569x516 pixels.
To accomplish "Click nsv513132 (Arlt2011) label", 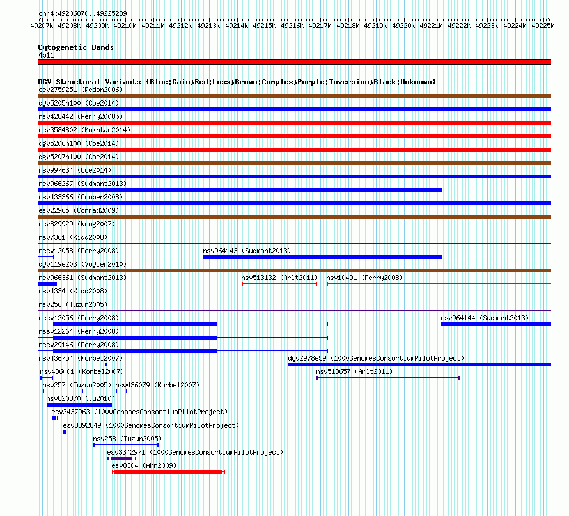I will [279, 278].
